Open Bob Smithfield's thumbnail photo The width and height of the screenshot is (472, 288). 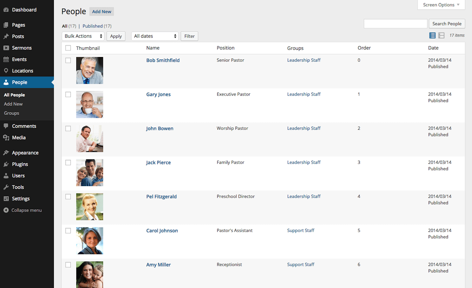[x=90, y=70]
